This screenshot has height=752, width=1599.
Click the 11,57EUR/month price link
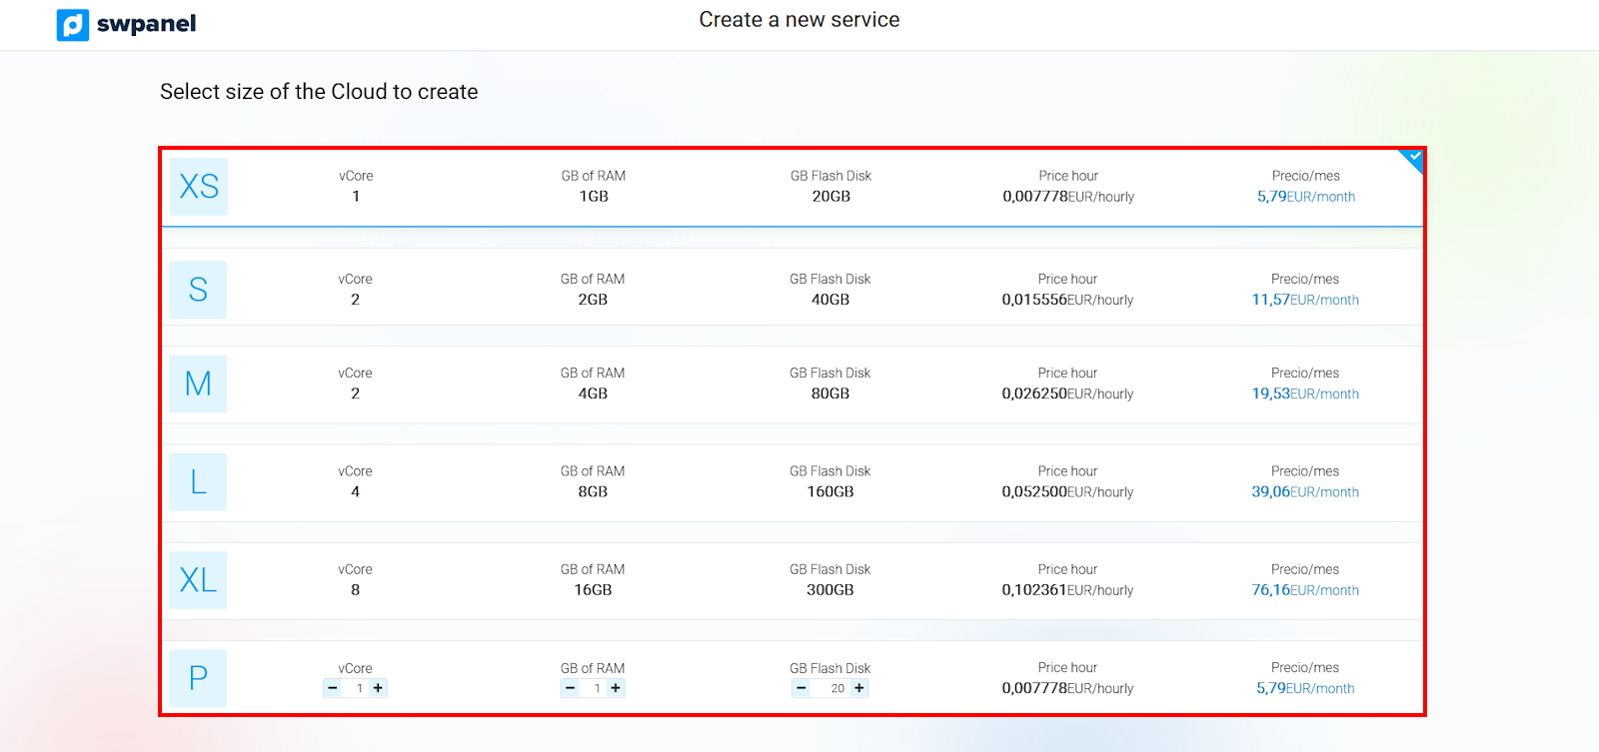click(x=1305, y=300)
